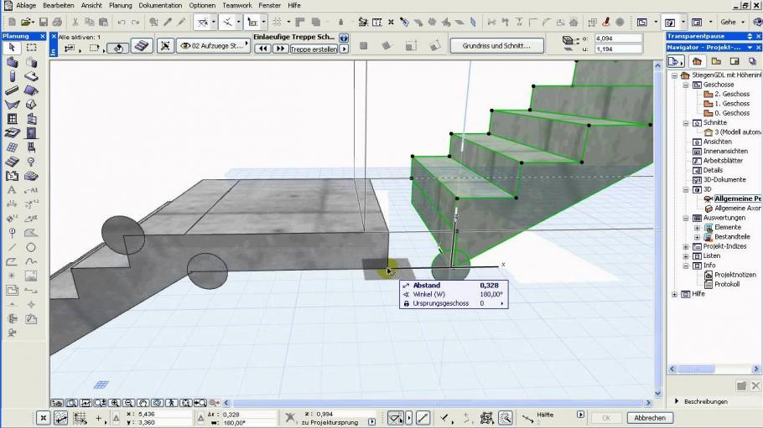Pick the Text tool (letter A)
This screenshot has width=763, height=428.
click(12, 190)
